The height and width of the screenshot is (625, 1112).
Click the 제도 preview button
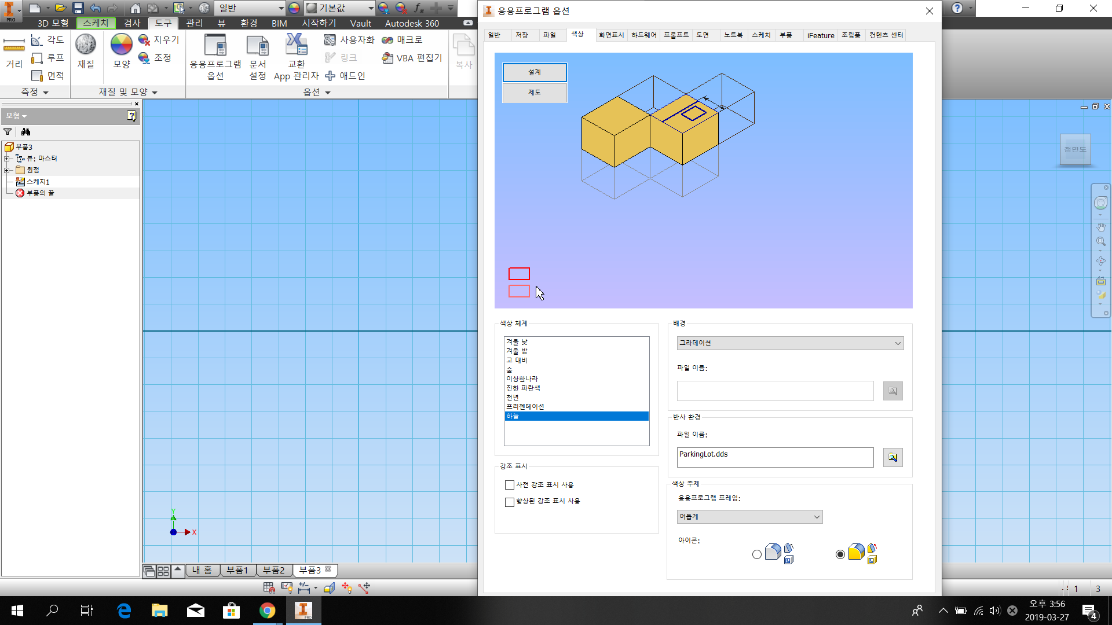[x=534, y=93]
